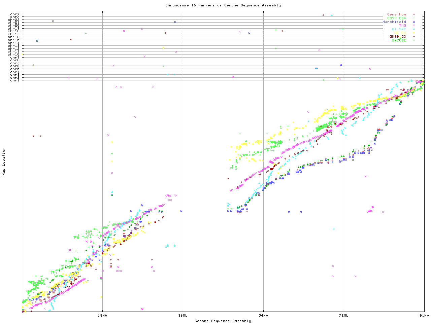Viewport: 431px width, 323px height.
Task: Click the chr1 label on the y-axis
Action: pos(15,80)
